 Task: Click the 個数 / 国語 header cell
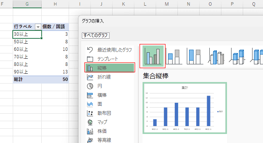[55, 27]
